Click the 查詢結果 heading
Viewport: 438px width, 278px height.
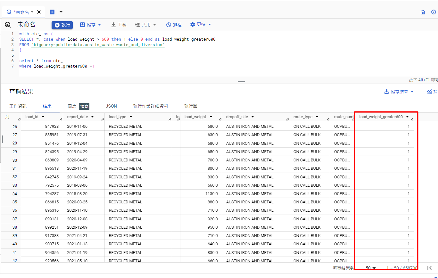[x=21, y=92]
